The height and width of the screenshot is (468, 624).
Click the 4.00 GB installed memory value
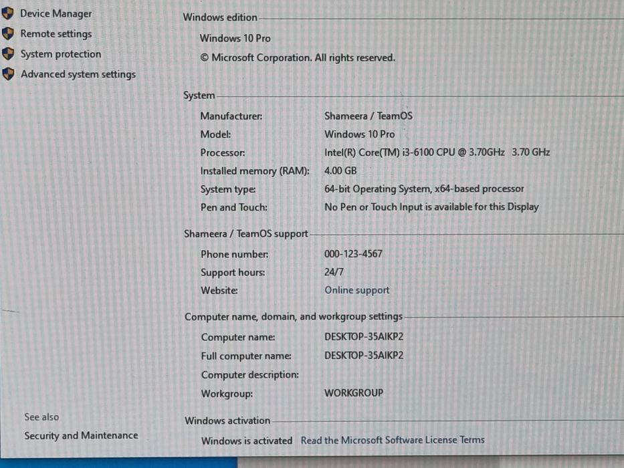click(340, 170)
